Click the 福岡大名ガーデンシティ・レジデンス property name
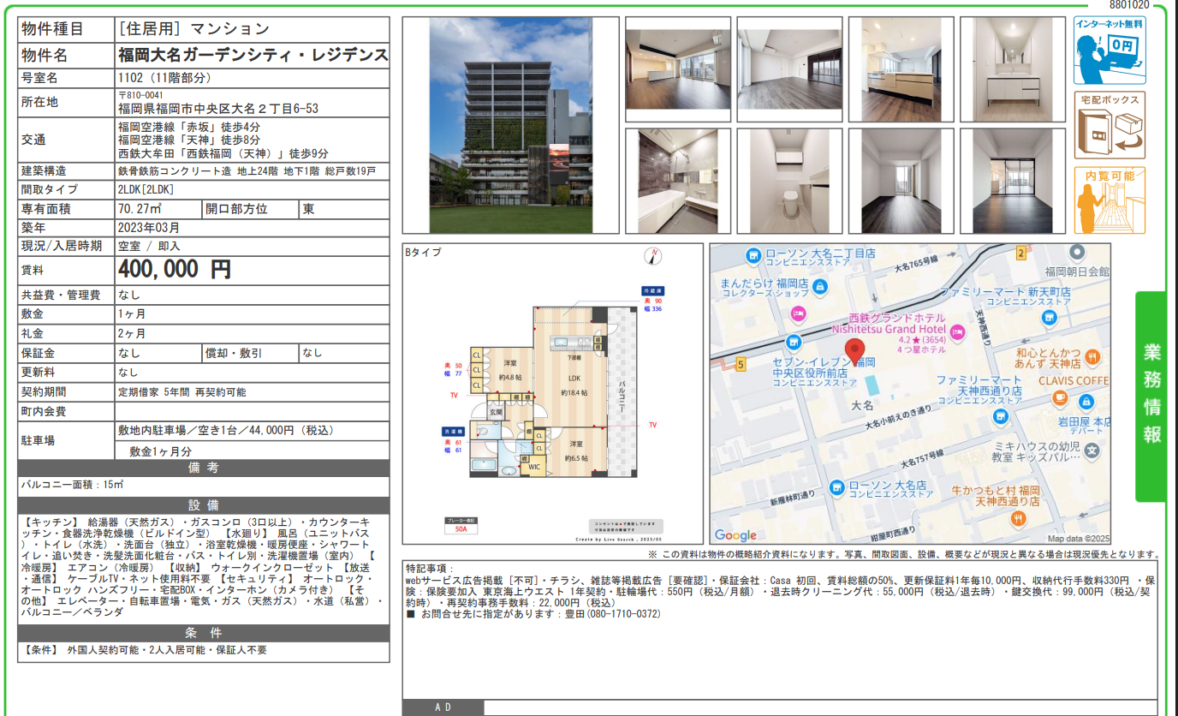Screen dimensions: 1178x716 click(253, 56)
